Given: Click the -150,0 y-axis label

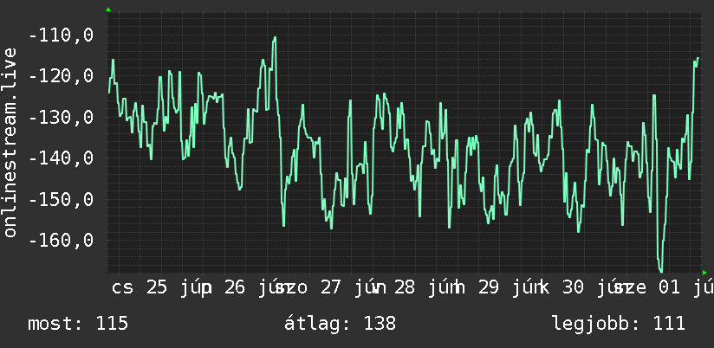Looking at the screenshot, I should pyautogui.click(x=61, y=199).
